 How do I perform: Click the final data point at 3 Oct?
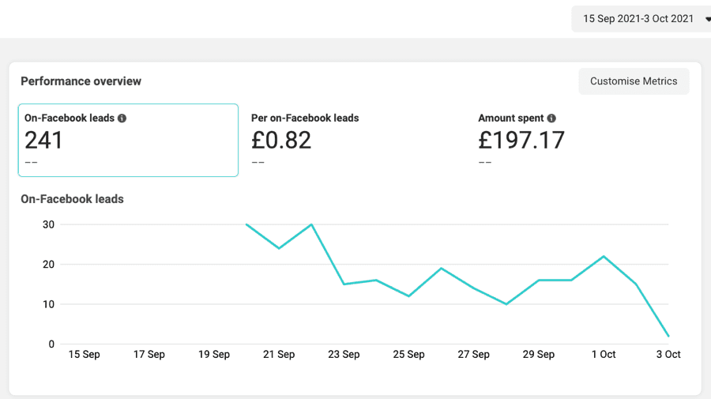tap(668, 336)
